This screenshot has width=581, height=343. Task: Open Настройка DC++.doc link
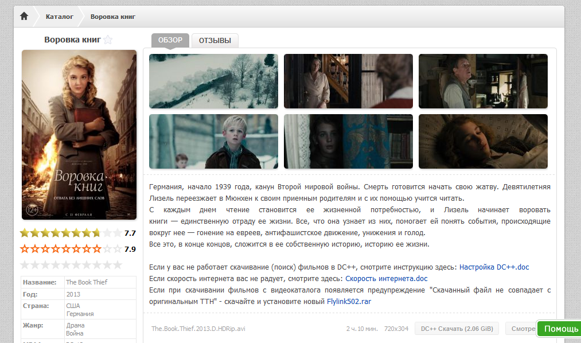(x=494, y=267)
